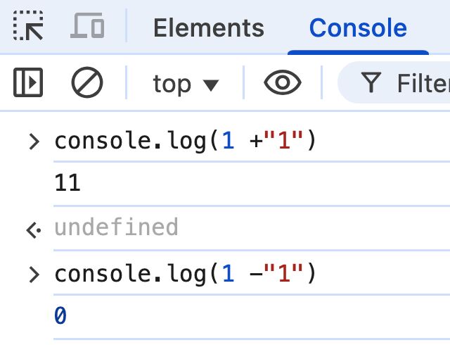Open the "top" JavaScript context dropdown
450x345 pixels.
tap(186, 84)
